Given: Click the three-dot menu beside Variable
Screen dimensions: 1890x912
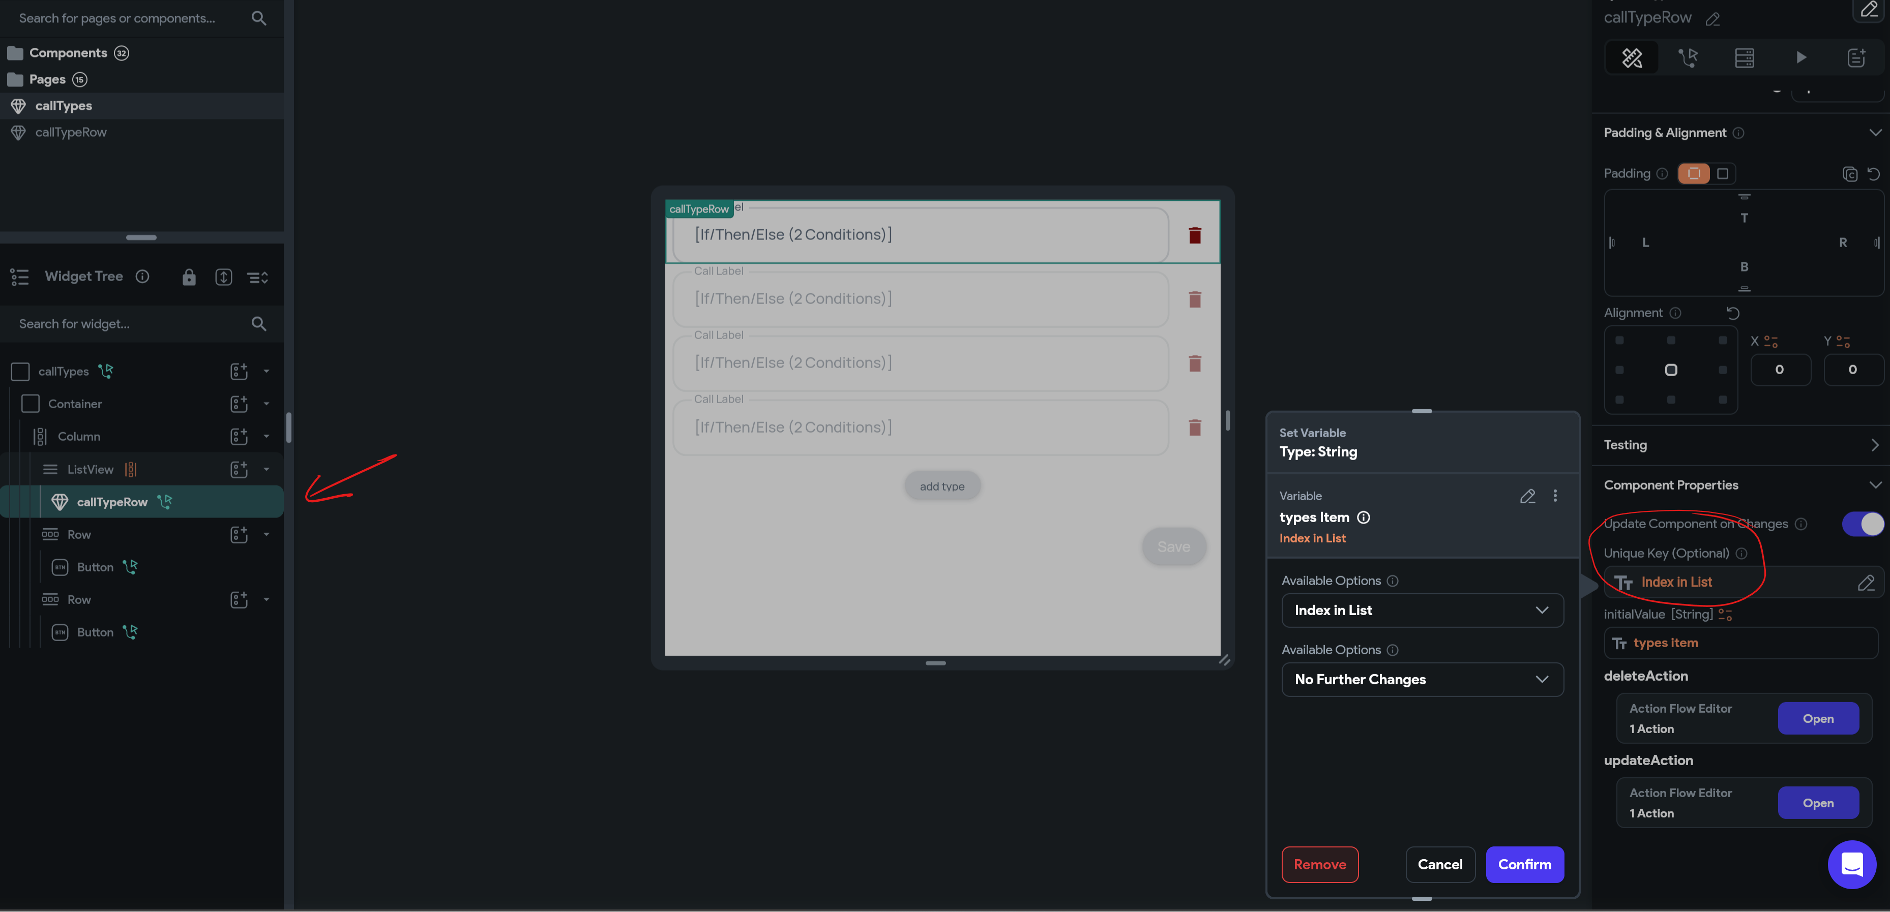Looking at the screenshot, I should click(1555, 496).
